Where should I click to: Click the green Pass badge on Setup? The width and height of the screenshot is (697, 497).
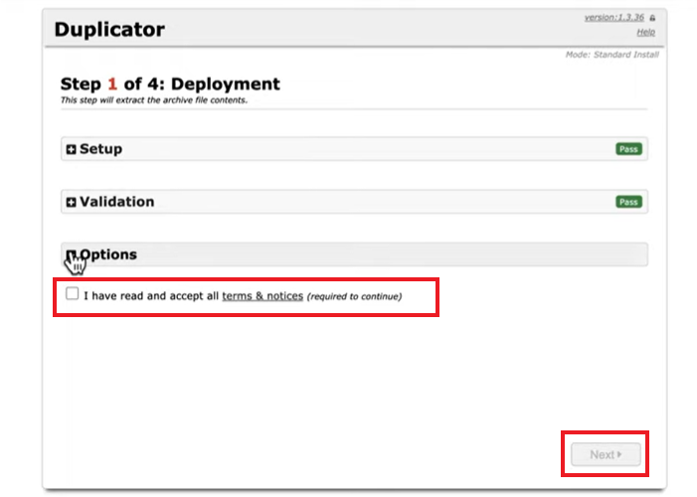[x=628, y=149]
